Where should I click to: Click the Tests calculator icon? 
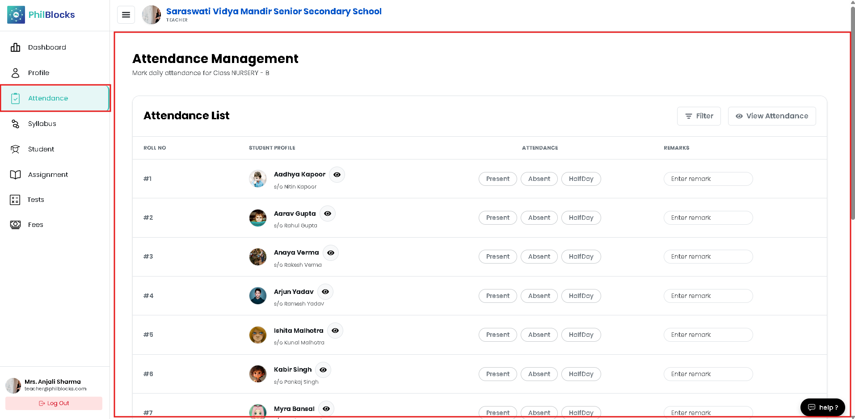click(15, 200)
